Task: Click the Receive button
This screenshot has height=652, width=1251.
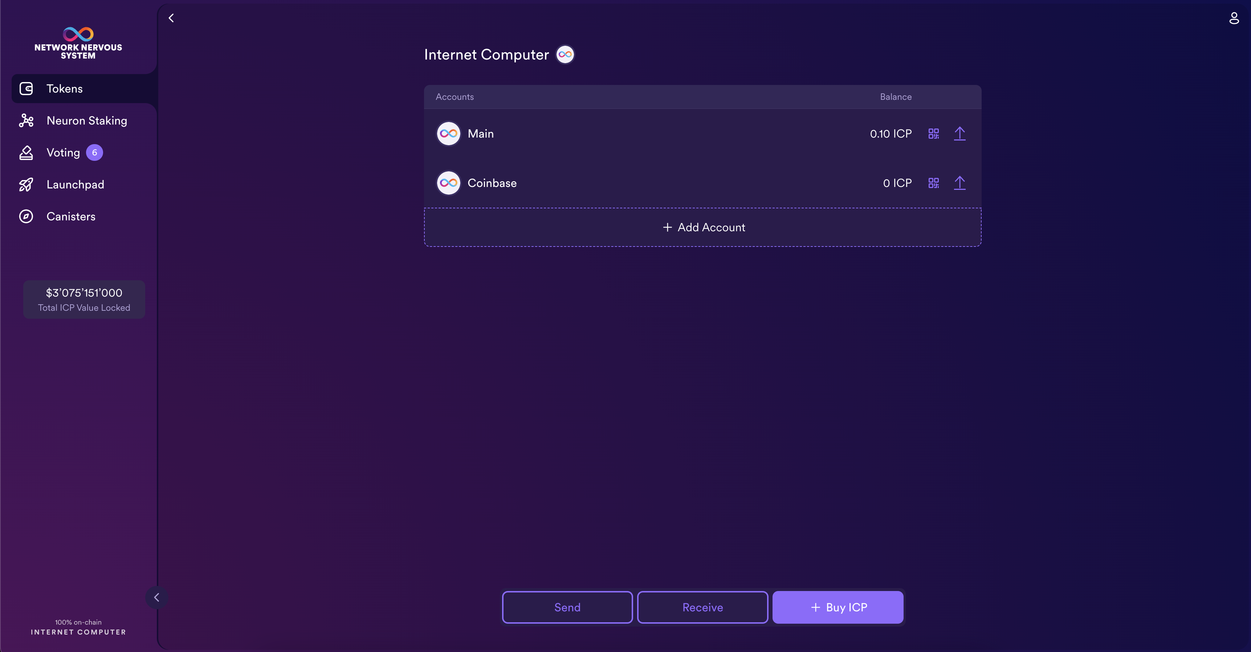Action: (702, 607)
